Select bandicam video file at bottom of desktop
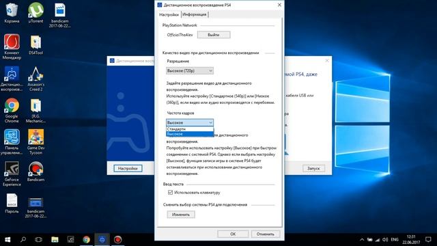This screenshot has width=437, height=246. pos(36,207)
